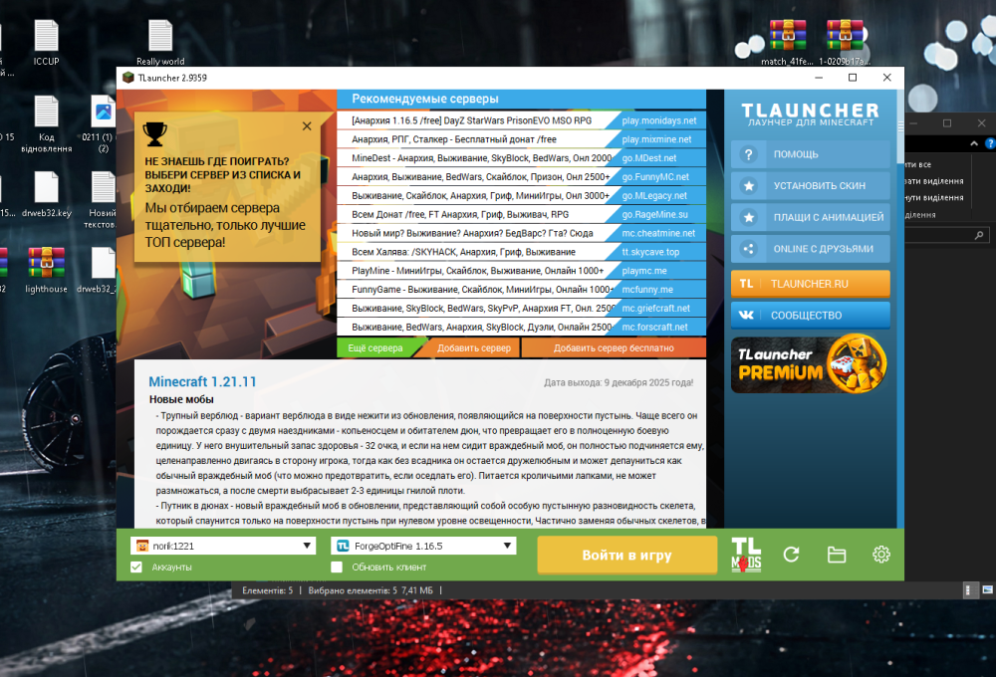Click the star icon beside Установить скин

[x=748, y=186]
